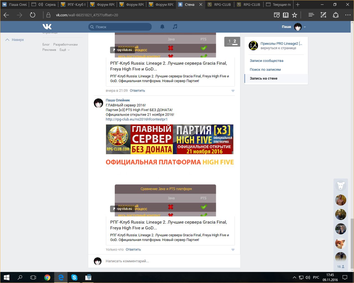
Task: Open the Блог footer link
Action: point(46,44)
